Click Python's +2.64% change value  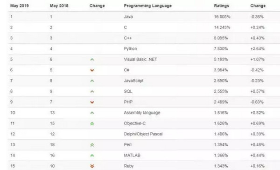tap(257, 48)
